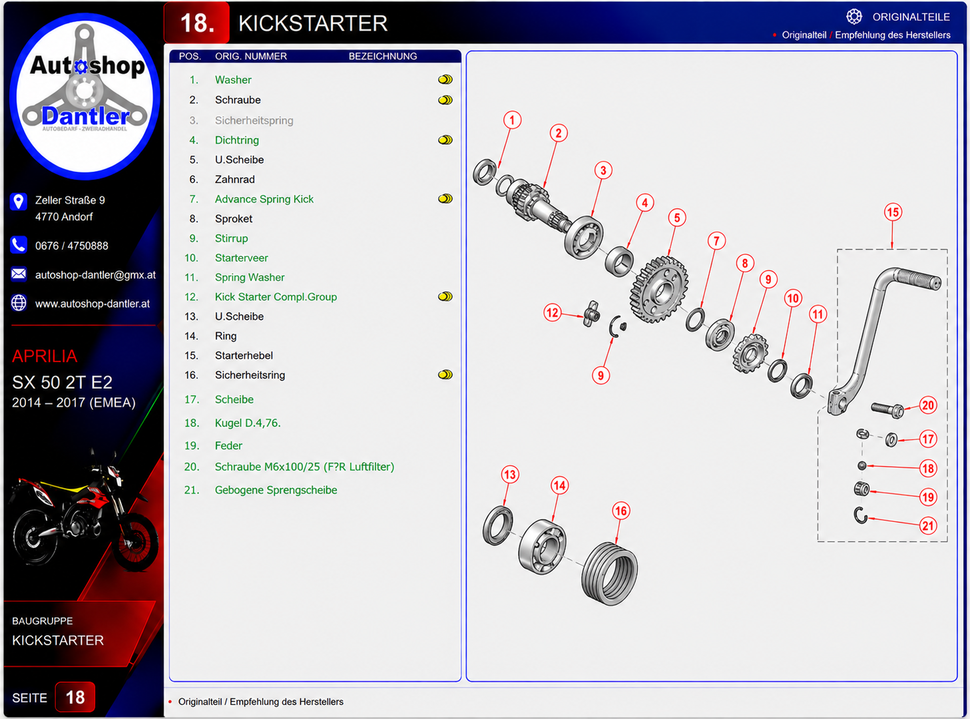Select the Zahnrad part entry
This screenshot has width=970, height=719.
(x=235, y=180)
